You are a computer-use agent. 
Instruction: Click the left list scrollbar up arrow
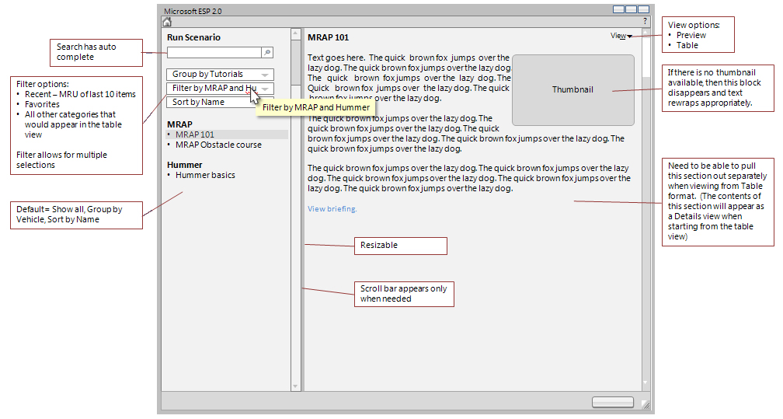pos(296,34)
